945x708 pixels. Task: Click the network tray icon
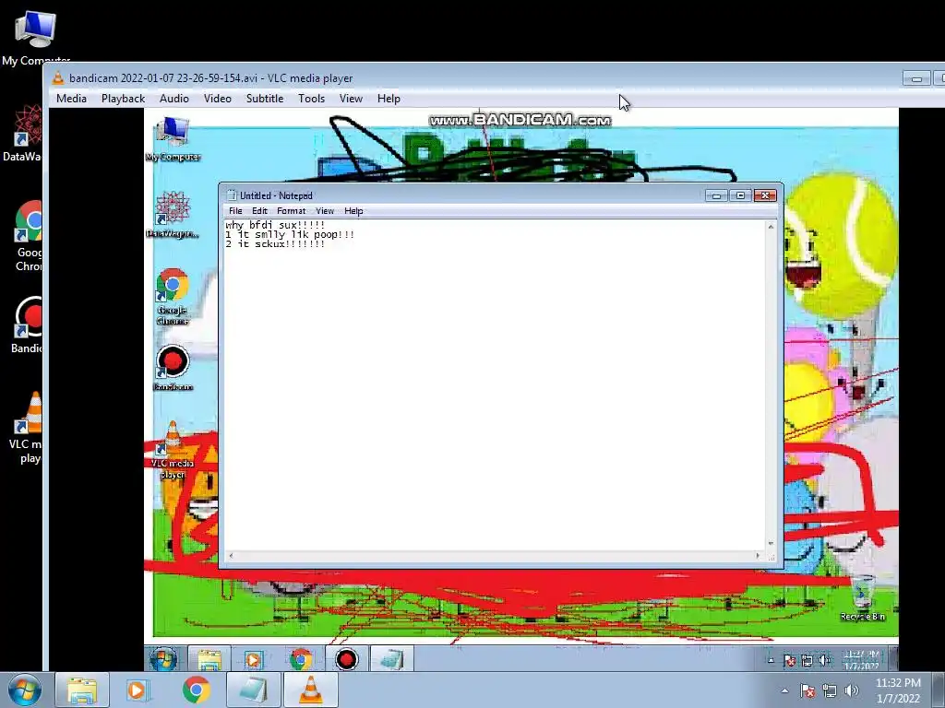point(830,690)
